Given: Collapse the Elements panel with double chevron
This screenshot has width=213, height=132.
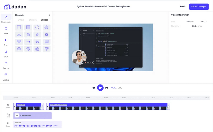Looking at the screenshot, I should (x=49, y=15).
